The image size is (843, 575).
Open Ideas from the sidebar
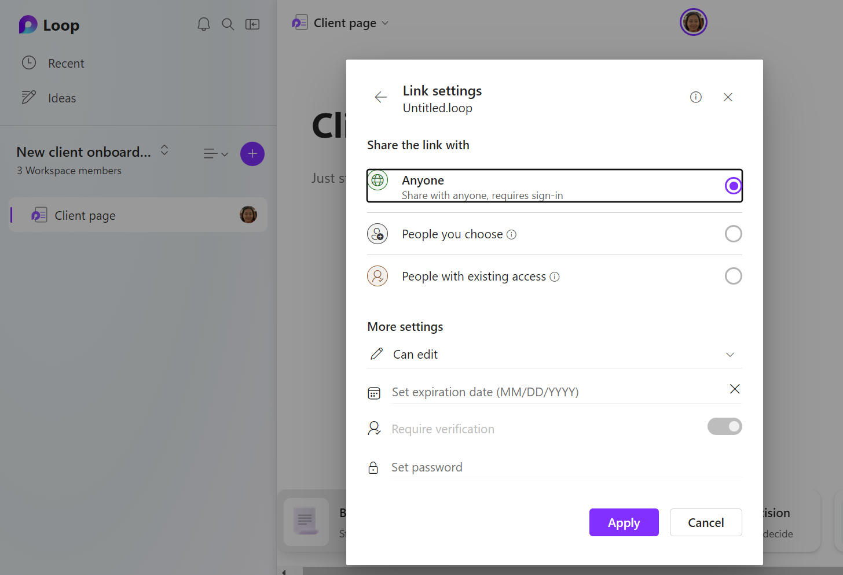coord(61,98)
